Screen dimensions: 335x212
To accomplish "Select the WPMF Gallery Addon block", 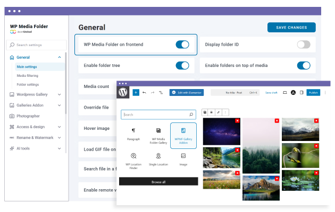I will point(183,136).
